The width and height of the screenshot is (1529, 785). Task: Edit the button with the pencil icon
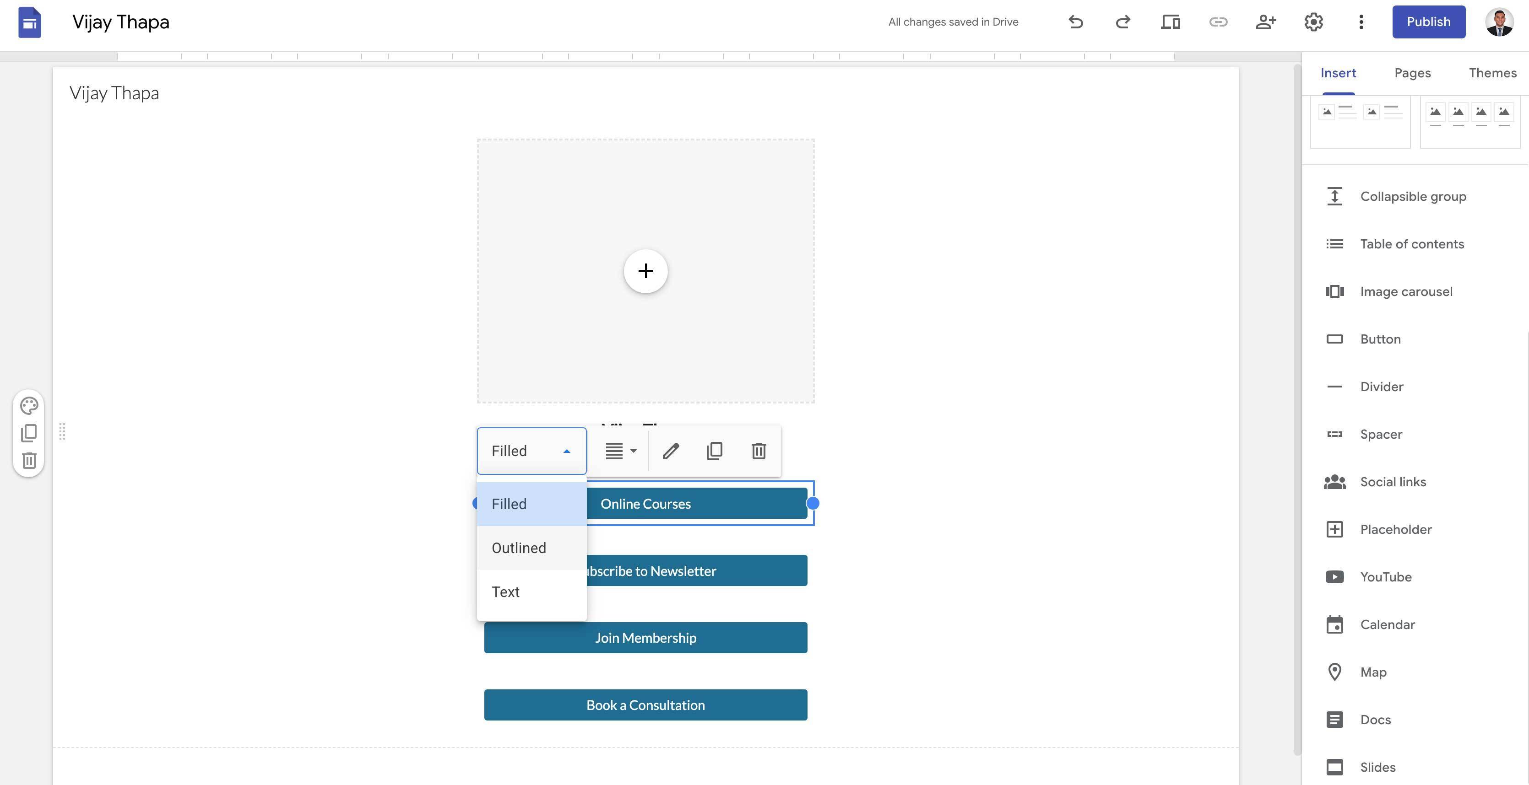click(x=671, y=451)
